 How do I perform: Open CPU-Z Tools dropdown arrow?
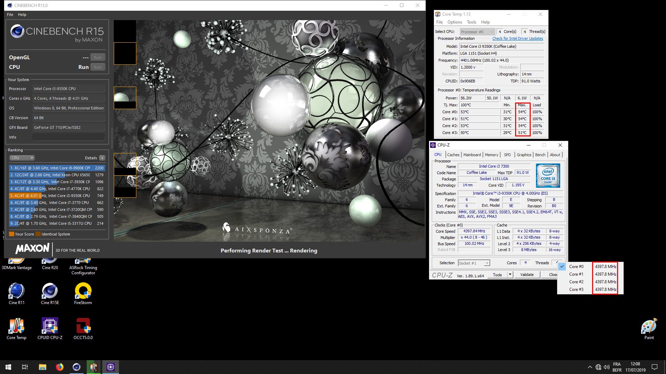(510, 275)
